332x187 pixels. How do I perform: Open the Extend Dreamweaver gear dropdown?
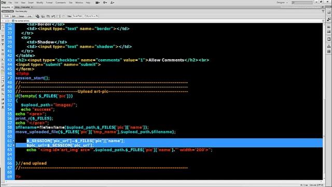[105, 3]
